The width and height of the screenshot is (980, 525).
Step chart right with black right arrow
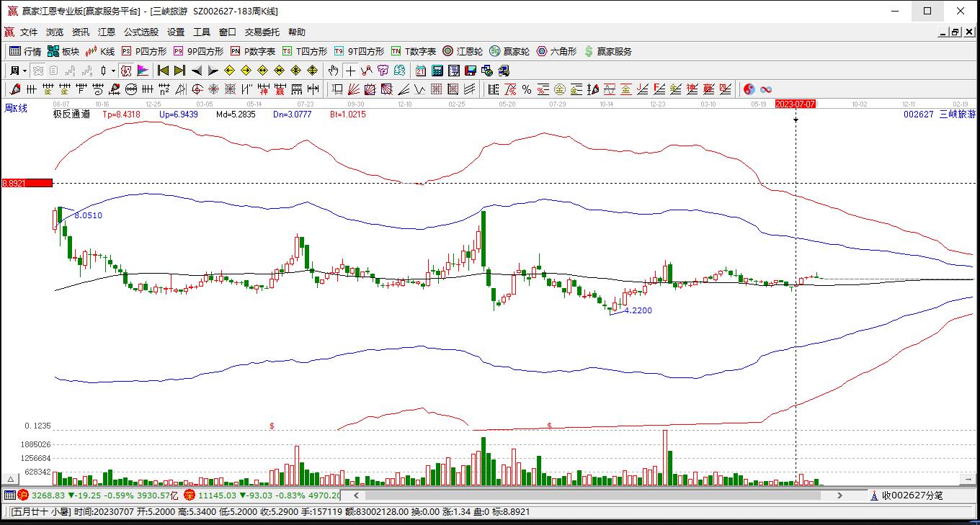click(213, 71)
